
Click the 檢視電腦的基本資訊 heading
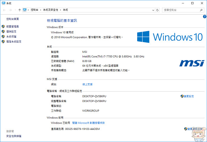point(62,20)
